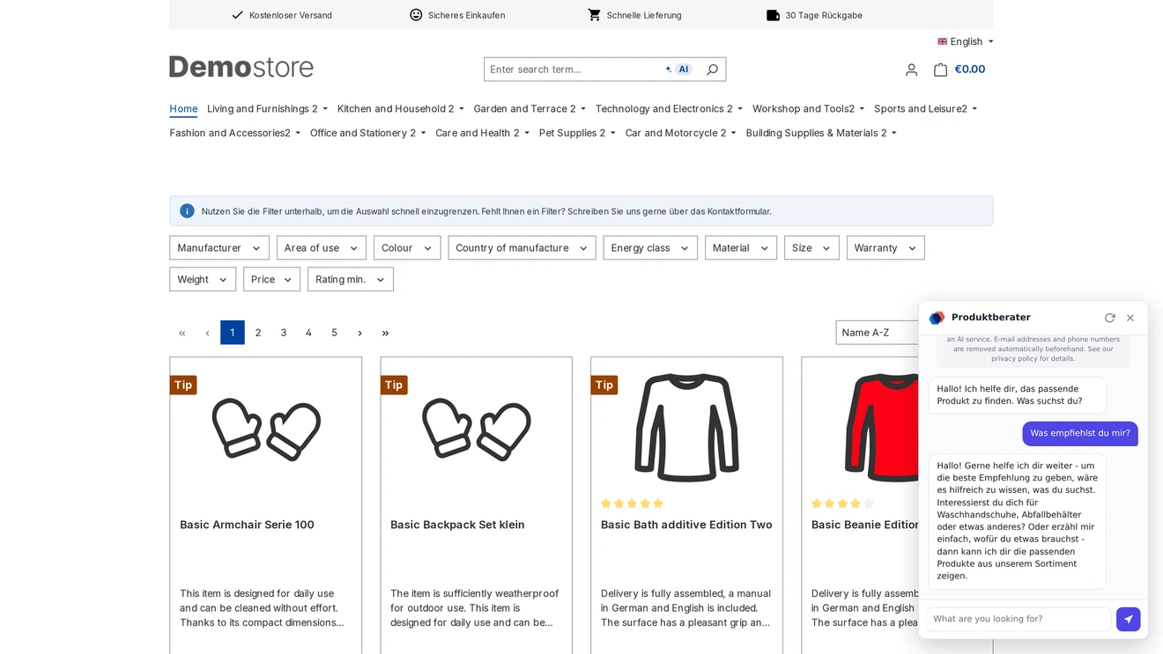Screen dimensions: 1163x654
Task: Open Basic Armchair Serie 100 mittens image
Action: (x=266, y=429)
